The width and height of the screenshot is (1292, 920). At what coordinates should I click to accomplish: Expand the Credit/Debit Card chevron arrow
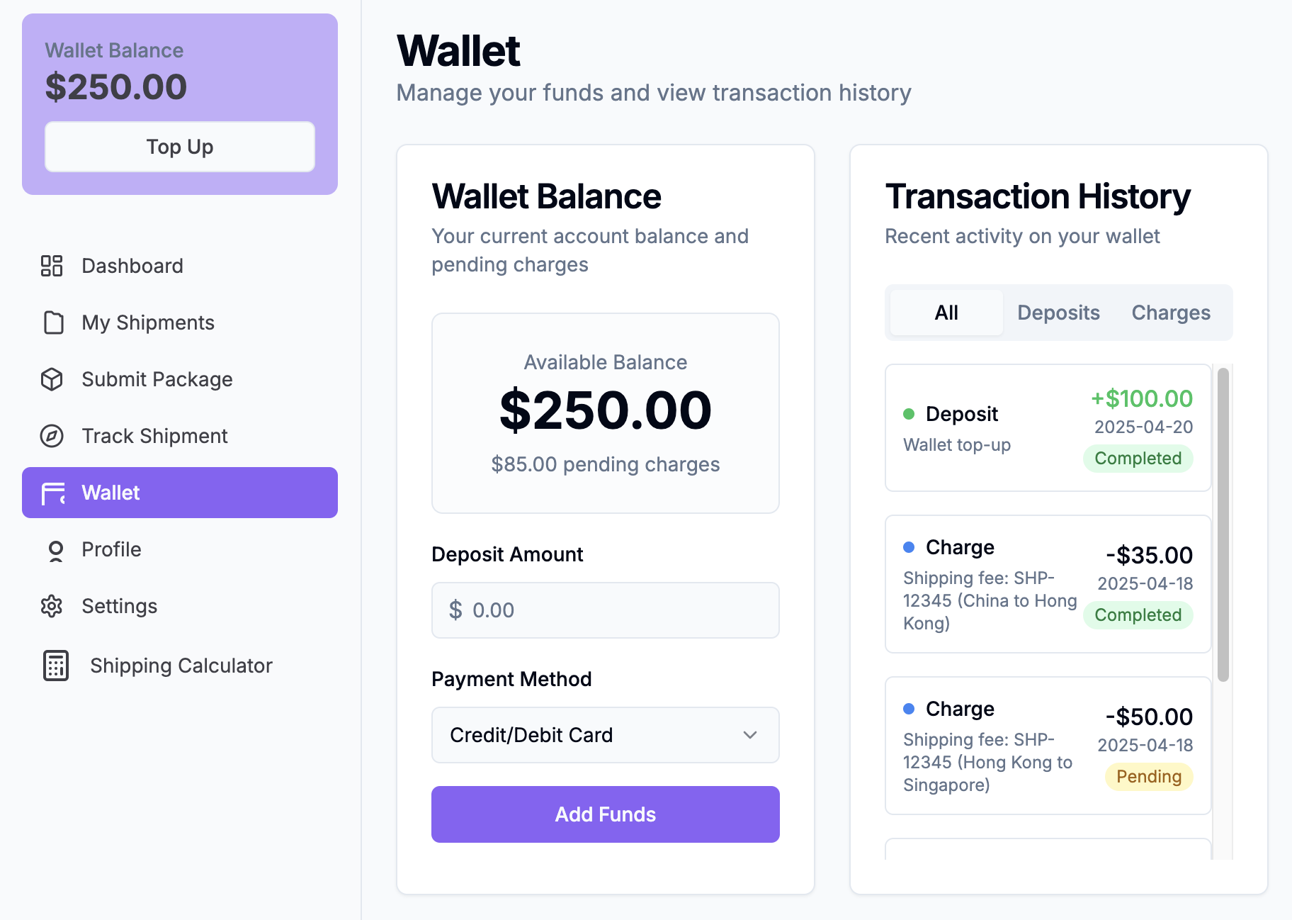pyautogui.click(x=750, y=735)
